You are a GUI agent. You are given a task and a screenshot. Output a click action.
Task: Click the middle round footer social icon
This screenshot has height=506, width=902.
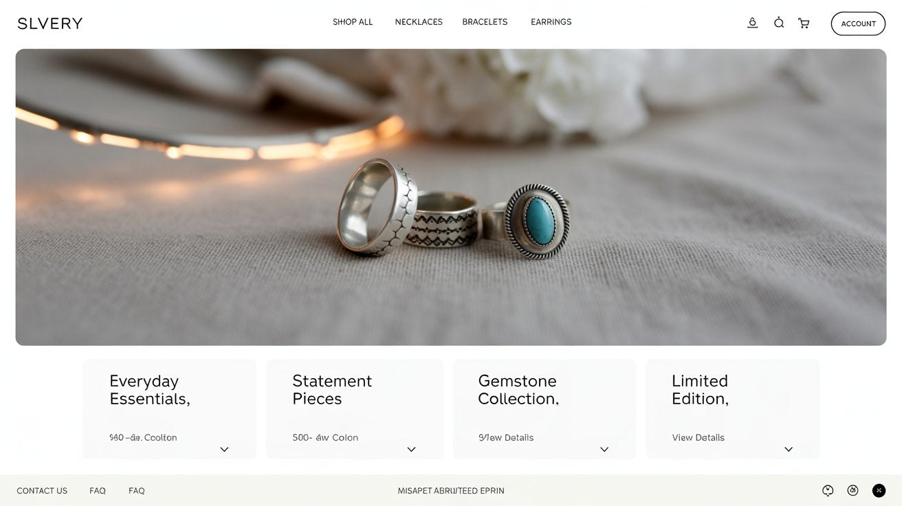[x=852, y=490]
